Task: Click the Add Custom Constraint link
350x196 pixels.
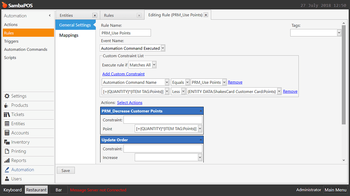Action: pos(123,74)
